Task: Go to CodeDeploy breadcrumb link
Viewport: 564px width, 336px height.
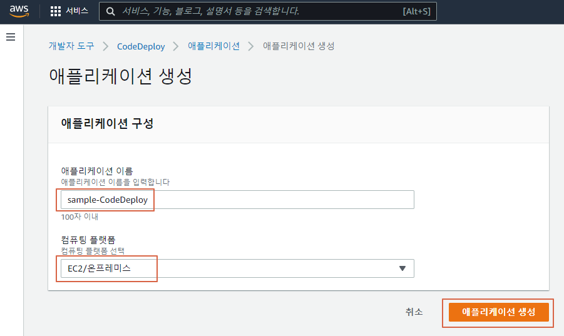Action: point(141,46)
